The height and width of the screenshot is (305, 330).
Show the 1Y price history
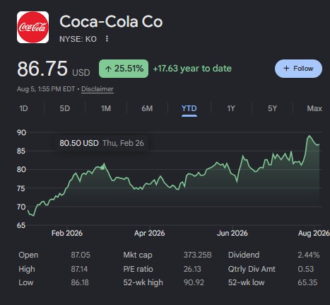(x=231, y=108)
